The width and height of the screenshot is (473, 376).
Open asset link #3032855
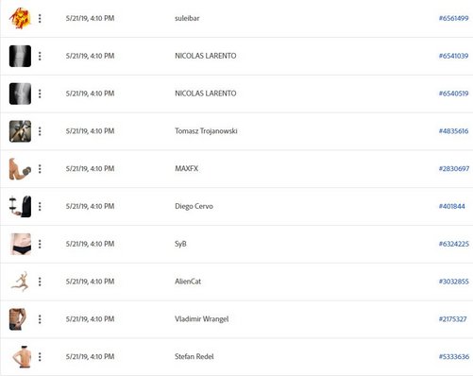tap(453, 282)
